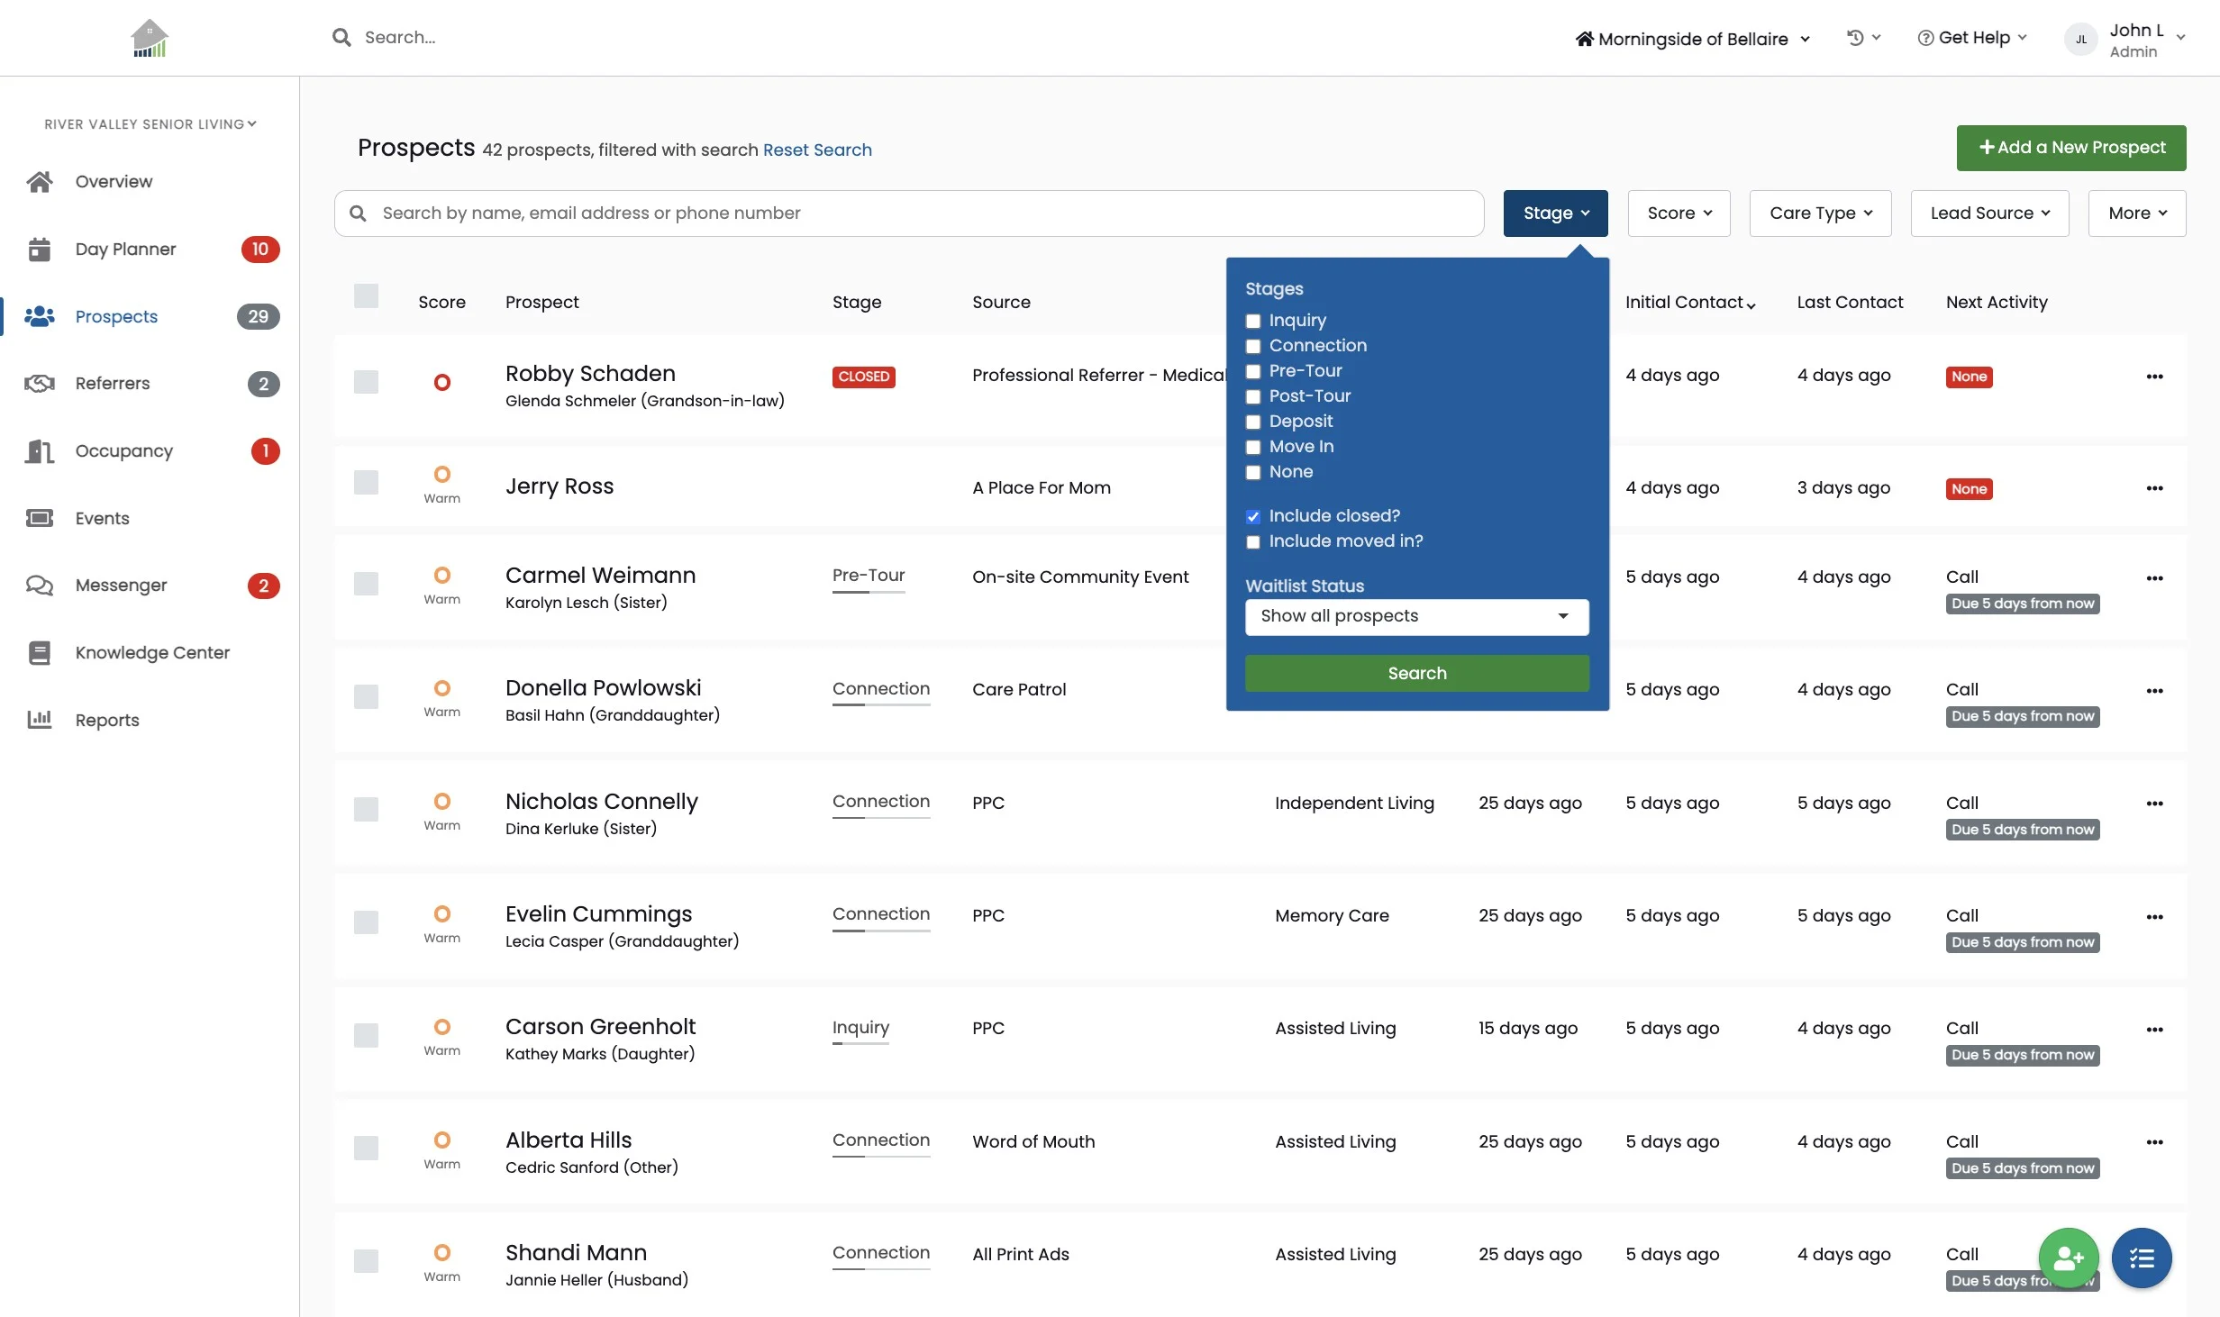Viewport: 2220px width, 1317px height.
Task: Click the Messenger chat bubbles icon
Action: click(40, 585)
